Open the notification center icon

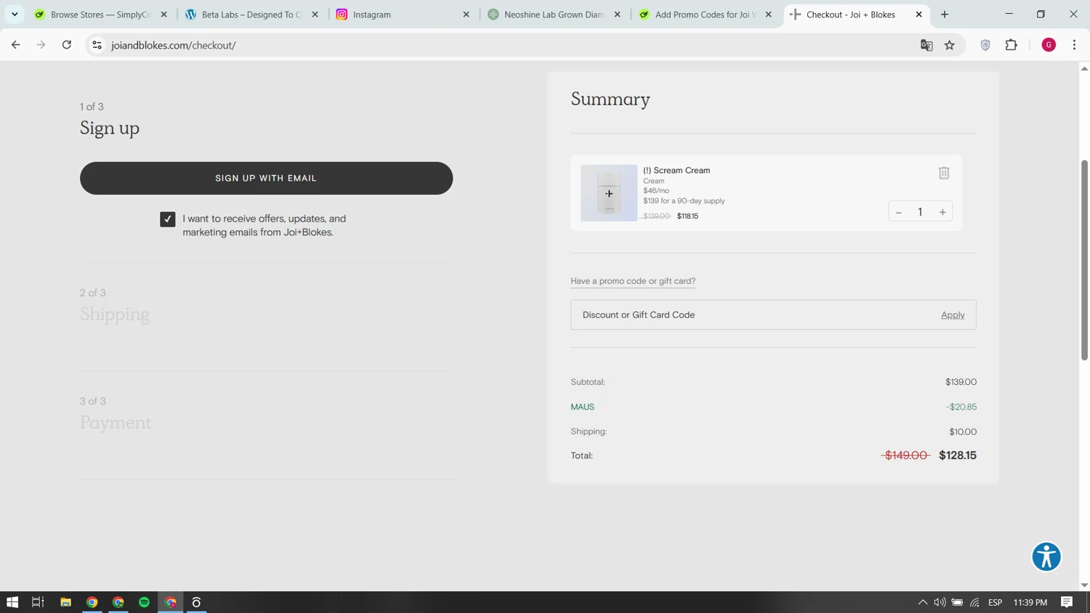coord(1067,602)
